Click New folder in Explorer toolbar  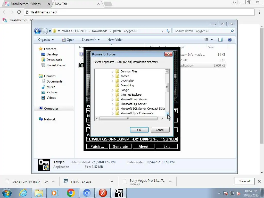click(x=115, y=40)
